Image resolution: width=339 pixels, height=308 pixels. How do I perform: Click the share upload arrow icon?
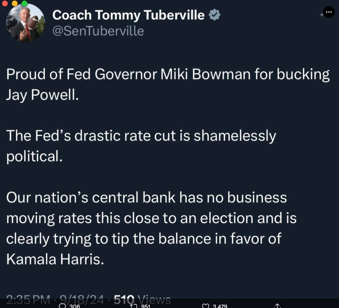[278, 306]
